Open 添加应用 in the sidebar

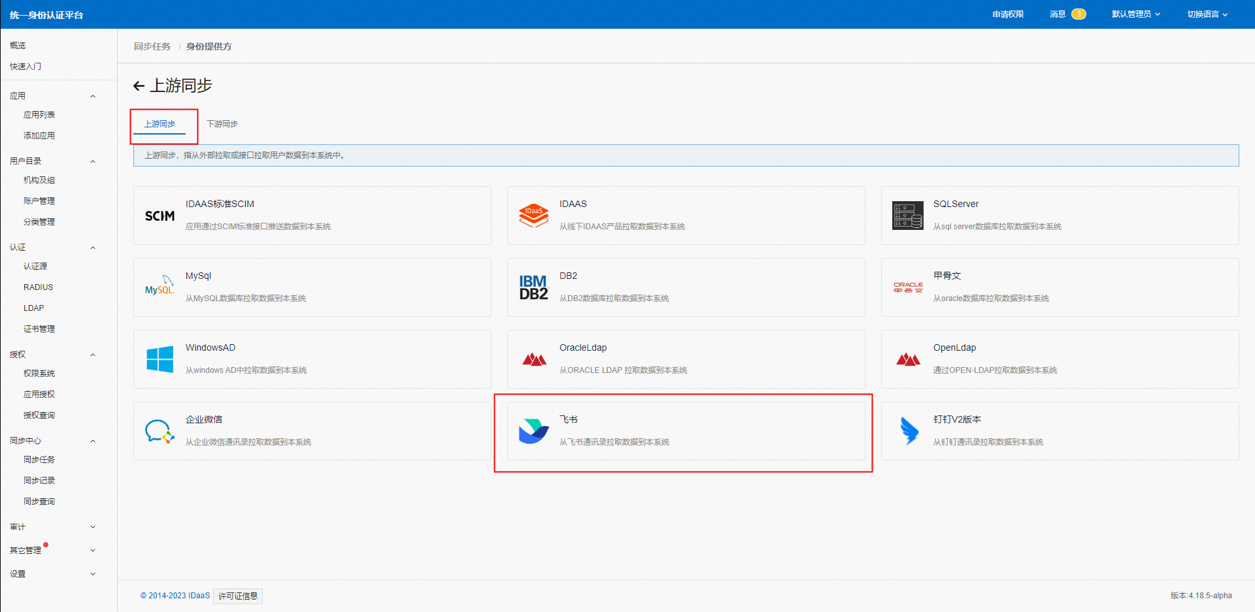[39, 136]
